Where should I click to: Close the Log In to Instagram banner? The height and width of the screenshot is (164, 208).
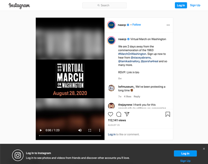tap(204, 149)
